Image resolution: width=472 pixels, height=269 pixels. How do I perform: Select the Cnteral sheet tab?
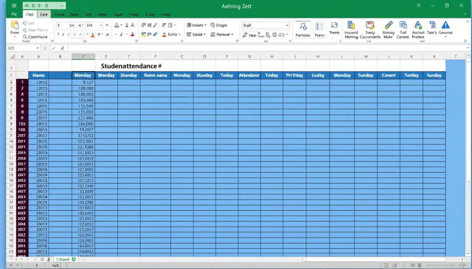click(x=65, y=259)
